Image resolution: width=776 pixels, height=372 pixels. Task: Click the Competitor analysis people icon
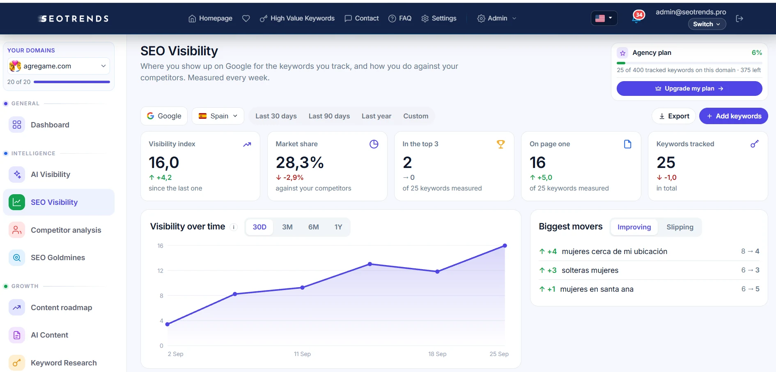[17, 230]
